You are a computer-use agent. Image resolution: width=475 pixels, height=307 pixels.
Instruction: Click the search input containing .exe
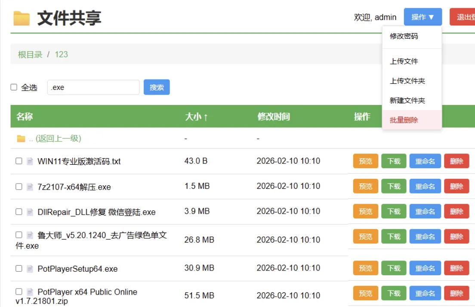93,87
